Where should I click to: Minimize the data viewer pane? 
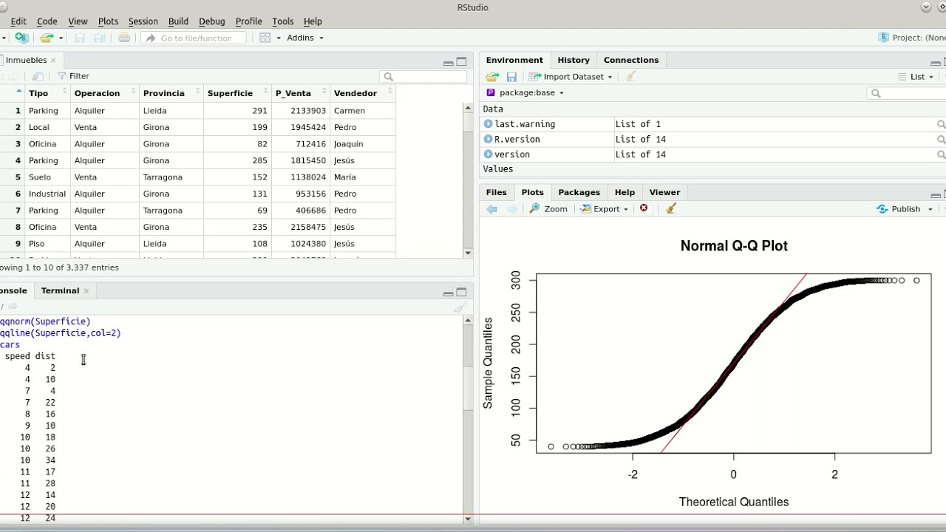click(448, 63)
